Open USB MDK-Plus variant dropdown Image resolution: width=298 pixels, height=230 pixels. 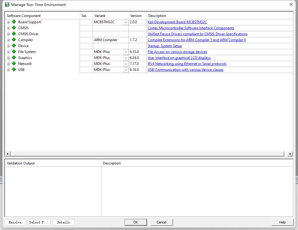pyautogui.click(x=126, y=70)
